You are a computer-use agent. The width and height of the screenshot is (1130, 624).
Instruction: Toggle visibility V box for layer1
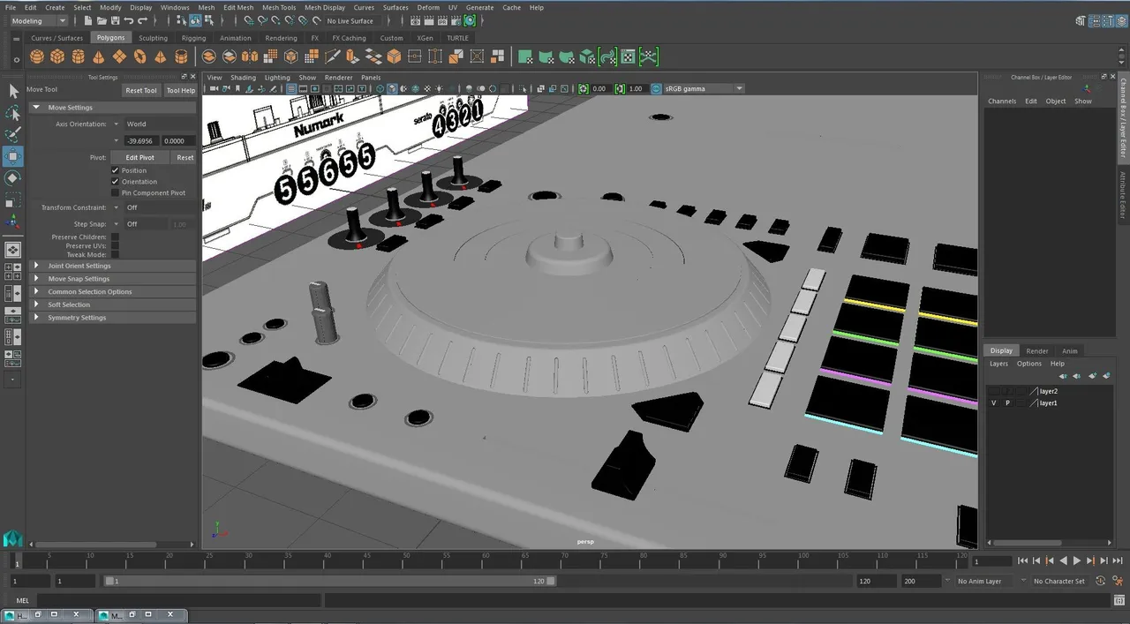[x=993, y=402]
